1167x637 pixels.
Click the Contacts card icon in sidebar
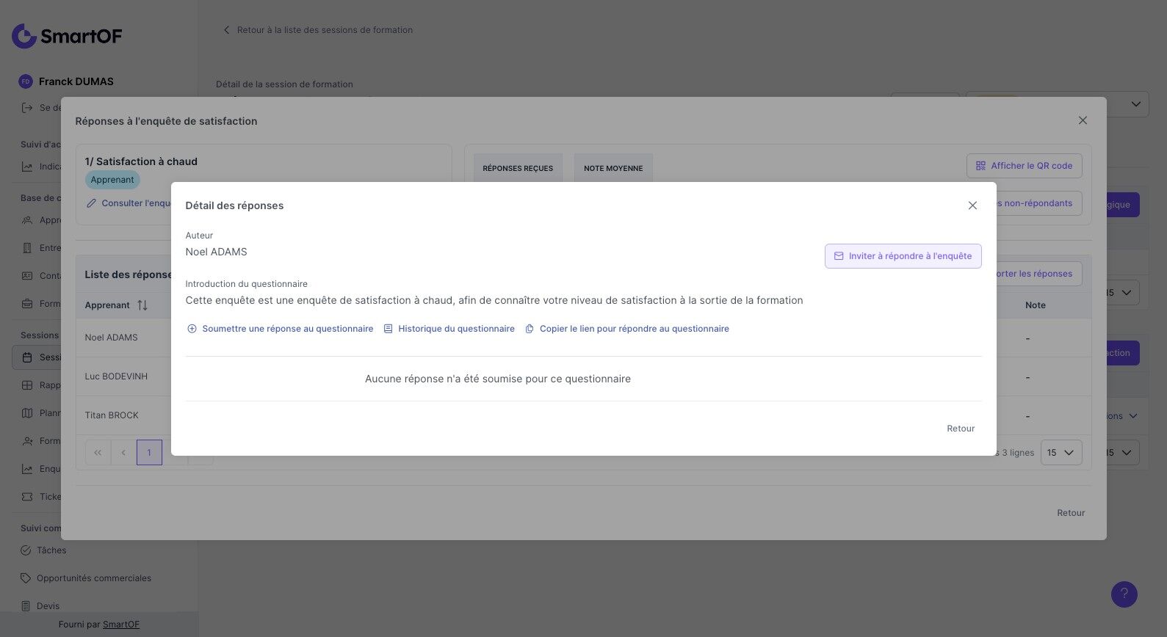tap(27, 276)
